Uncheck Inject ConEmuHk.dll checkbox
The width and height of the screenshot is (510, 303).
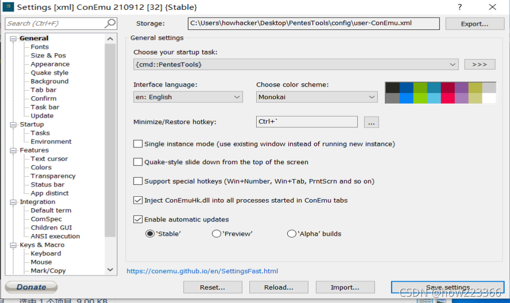coord(138,200)
